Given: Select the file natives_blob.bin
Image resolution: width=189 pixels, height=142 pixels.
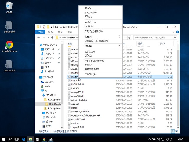Looking at the screenshot, I should click(79, 100).
